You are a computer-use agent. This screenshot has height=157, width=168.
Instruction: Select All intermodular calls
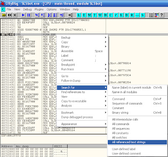coord(137,119)
